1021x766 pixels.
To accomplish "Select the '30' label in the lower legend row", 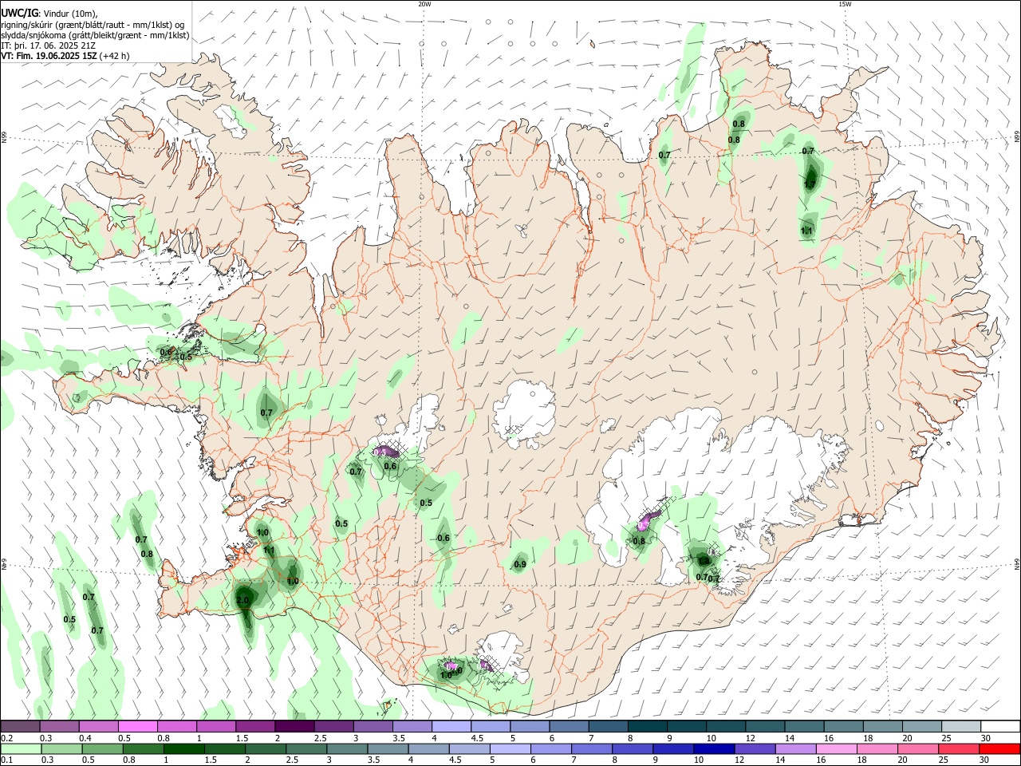I will pos(986,760).
